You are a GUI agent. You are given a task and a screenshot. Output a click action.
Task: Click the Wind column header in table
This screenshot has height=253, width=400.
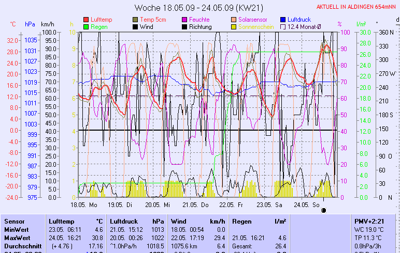pyautogui.click(x=178, y=221)
